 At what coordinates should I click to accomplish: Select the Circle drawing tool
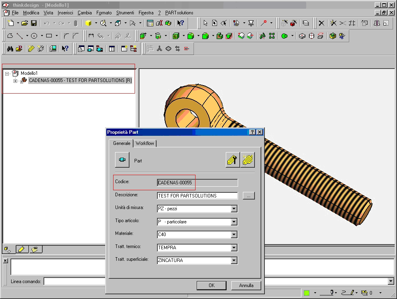pyautogui.click(x=34, y=36)
